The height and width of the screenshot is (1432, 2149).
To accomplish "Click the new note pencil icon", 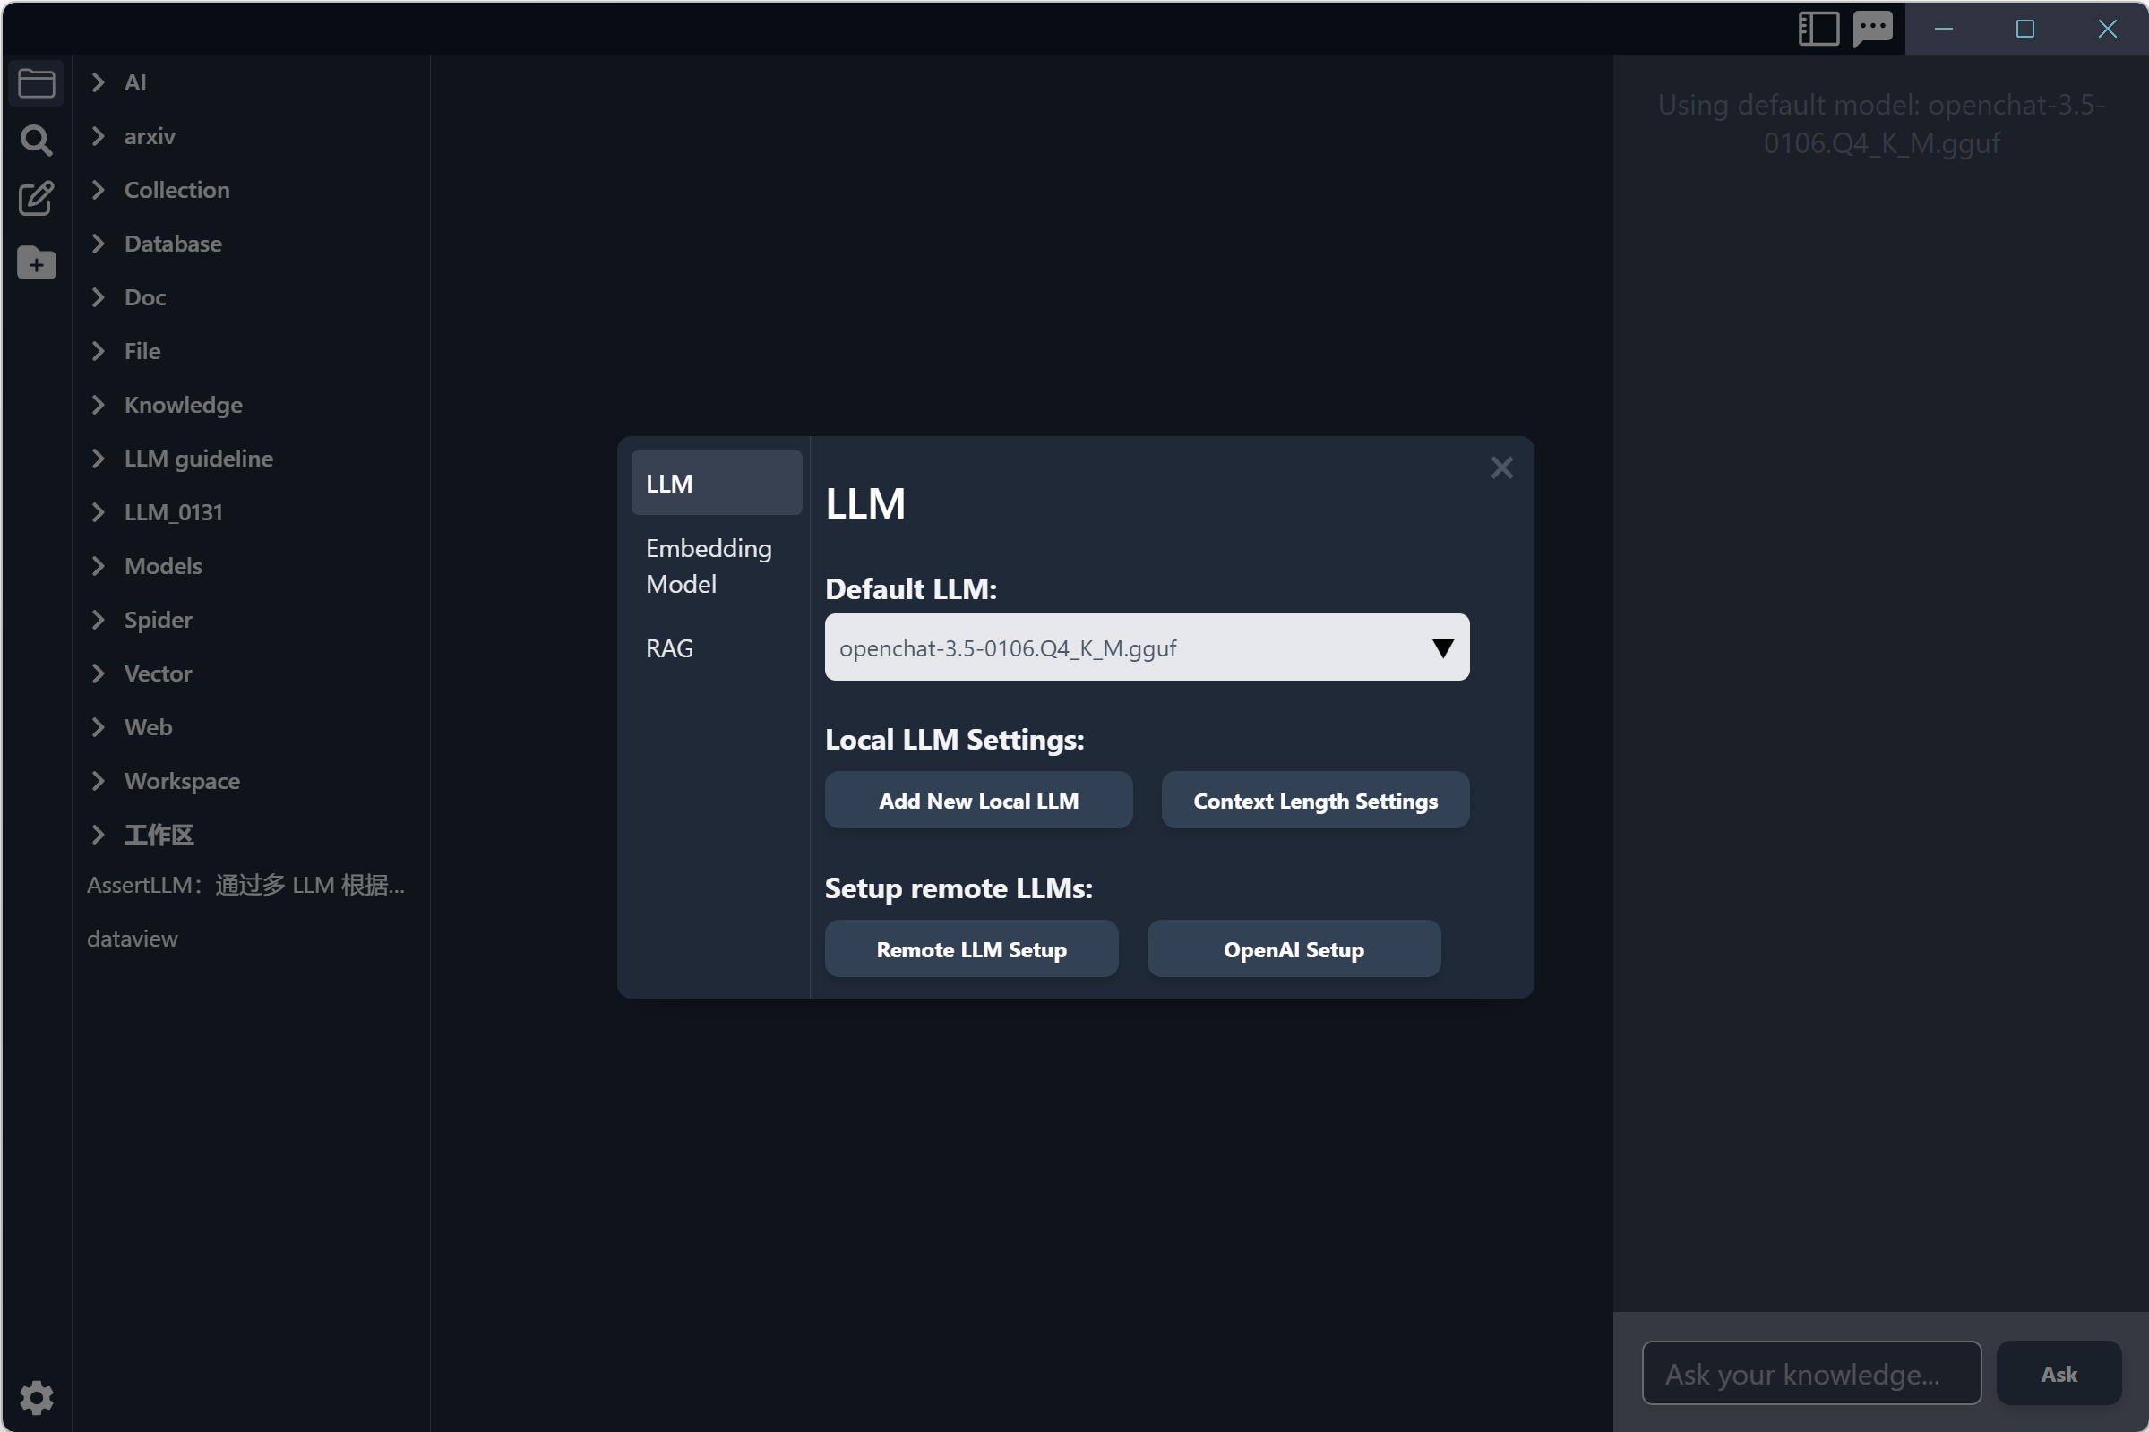I will 37,198.
